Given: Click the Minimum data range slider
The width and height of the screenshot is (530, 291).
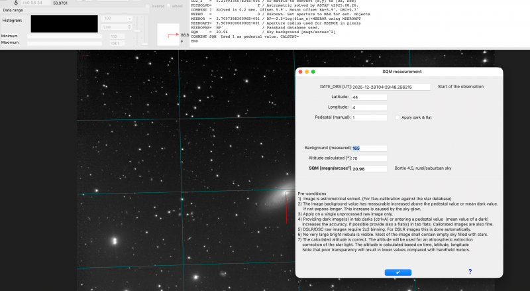Looking at the screenshot, I should [64, 36].
